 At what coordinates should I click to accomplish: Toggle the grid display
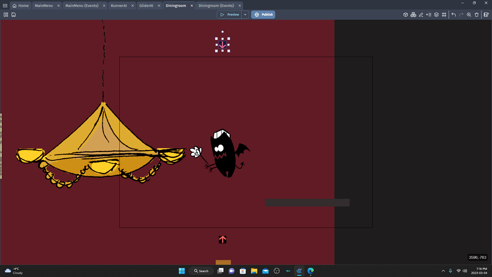[443, 14]
